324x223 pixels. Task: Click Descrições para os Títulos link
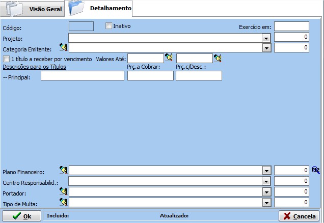pyautogui.click(x=35, y=67)
